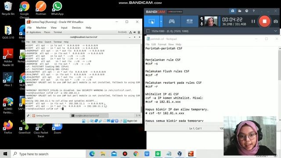Open CentOS Places menu

click(47, 32)
